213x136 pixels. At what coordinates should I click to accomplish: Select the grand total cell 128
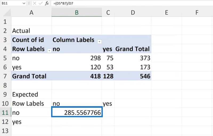point(108,76)
